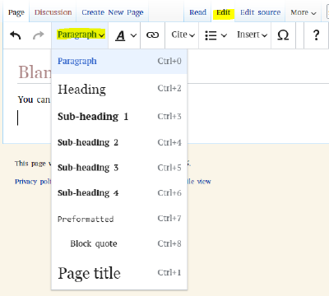Open the bullet list structure menu

215,35
